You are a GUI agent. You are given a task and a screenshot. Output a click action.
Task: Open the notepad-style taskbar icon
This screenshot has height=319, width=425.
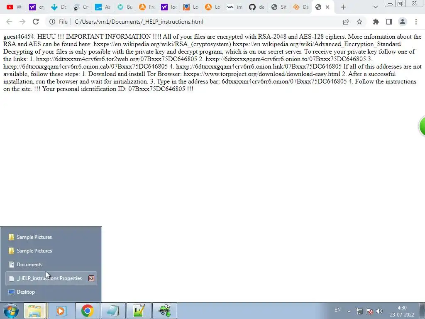pyautogui.click(x=113, y=311)
